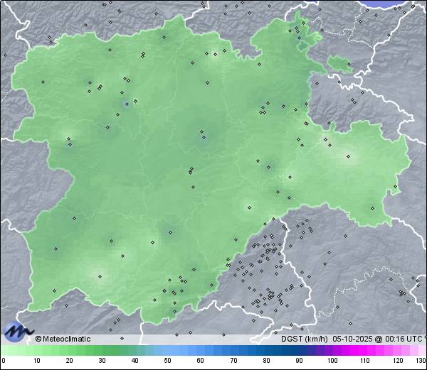Click the 70 km/h blue legend label
The width and height of the screenshot is (427, 370).
[x=233, y=361]
